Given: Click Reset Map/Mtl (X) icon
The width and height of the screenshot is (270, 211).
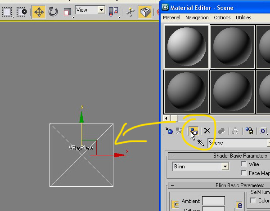Looking at the screenshot, I should pos(207,131).
